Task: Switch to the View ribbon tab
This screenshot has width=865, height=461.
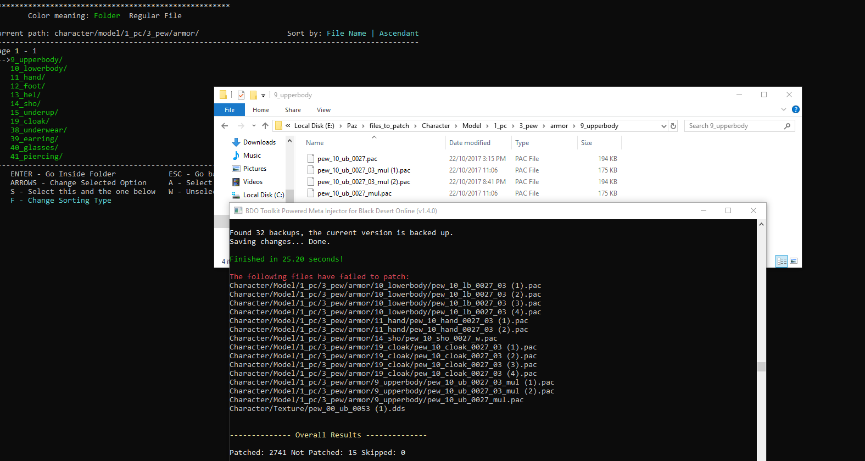Action: point(323,110)
